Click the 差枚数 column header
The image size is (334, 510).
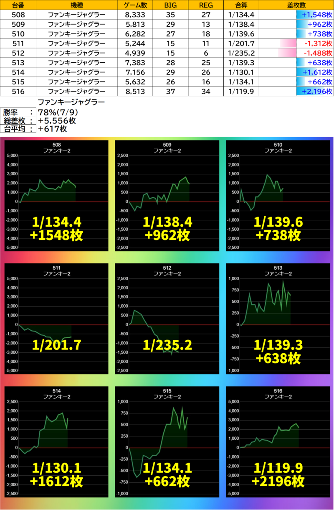pos(296,5)
